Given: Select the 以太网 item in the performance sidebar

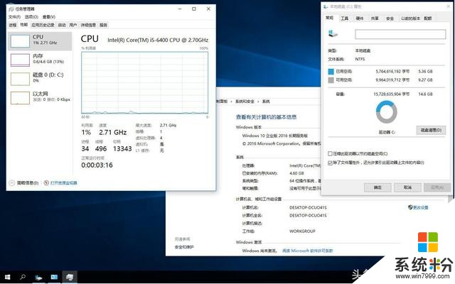Looking at the screenshot, I should coord(40,98).
